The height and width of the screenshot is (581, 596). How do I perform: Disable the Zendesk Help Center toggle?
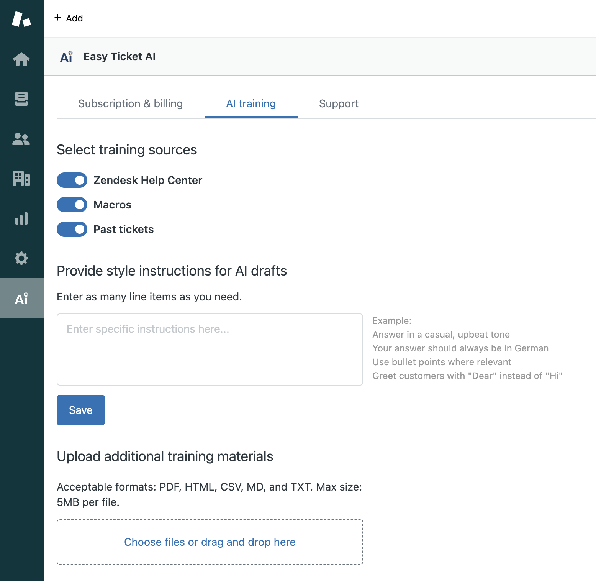[x=72, y=180]
